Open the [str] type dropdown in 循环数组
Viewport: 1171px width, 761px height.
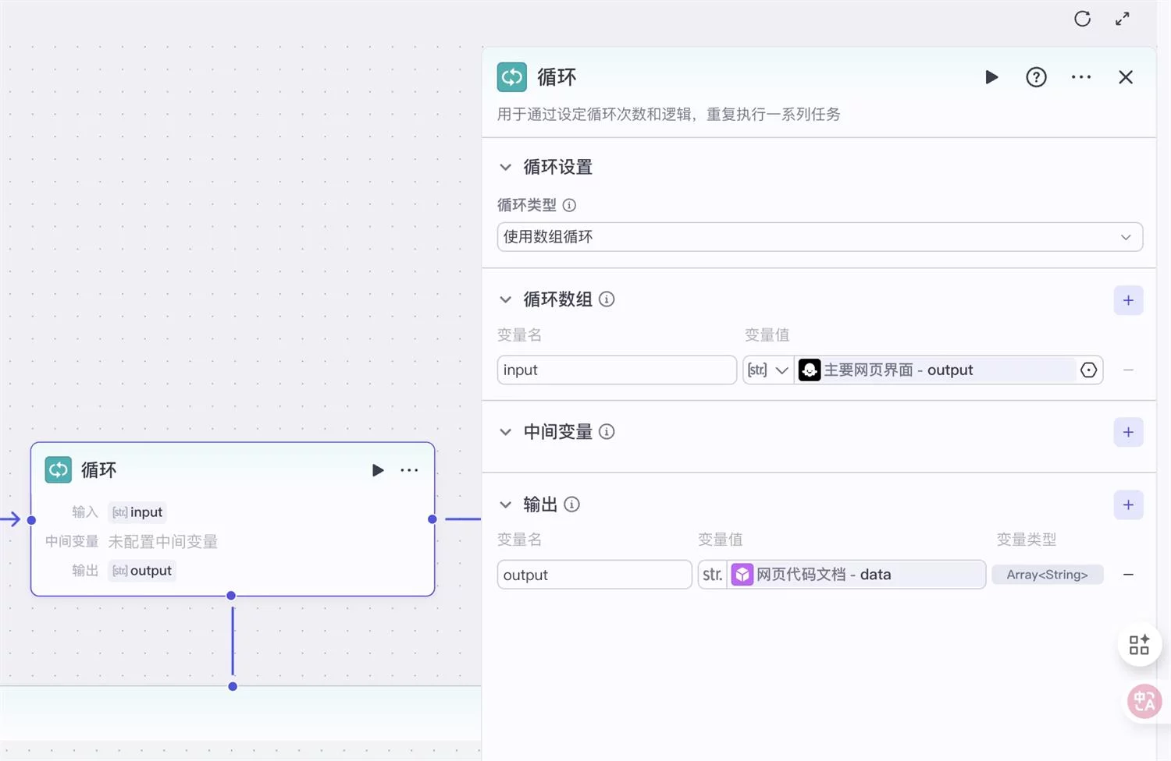coord(767,370)
